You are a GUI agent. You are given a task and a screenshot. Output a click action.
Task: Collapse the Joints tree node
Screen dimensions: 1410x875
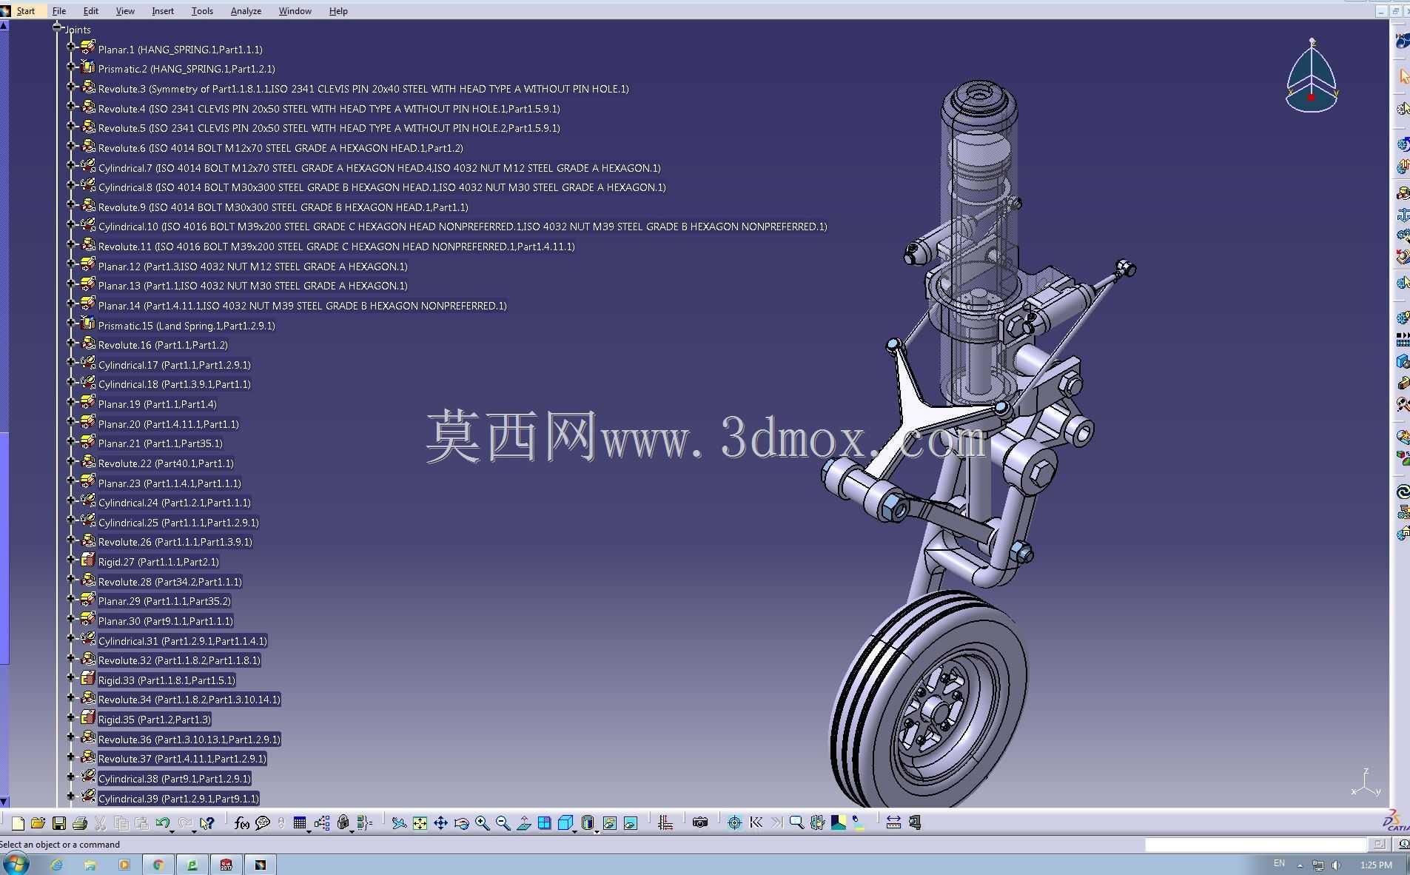tap(57, 27)
